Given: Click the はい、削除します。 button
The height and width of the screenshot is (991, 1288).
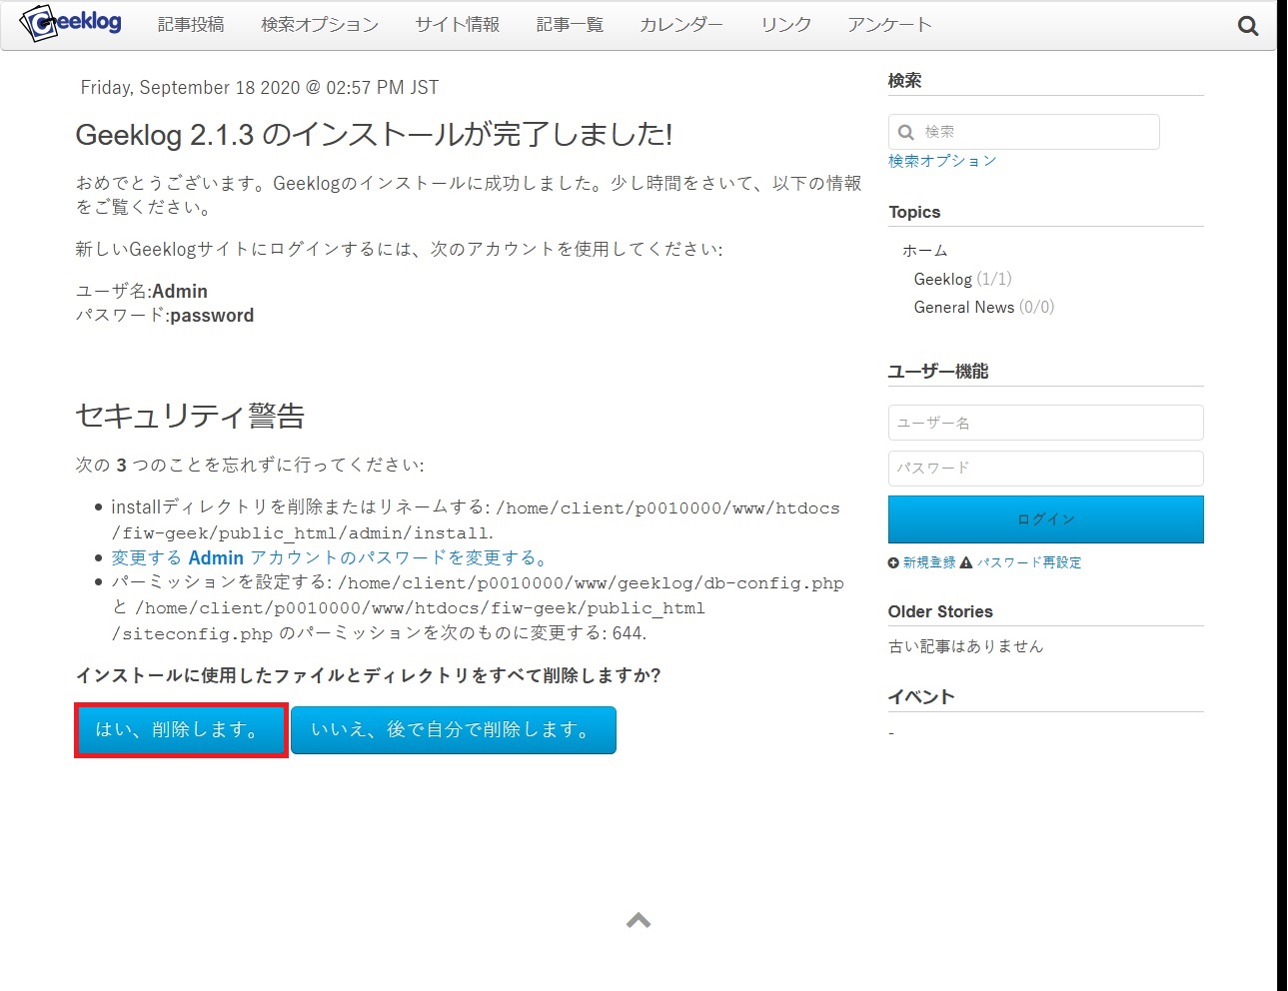Looking at the screenshot, I should (x=181, y=730).
